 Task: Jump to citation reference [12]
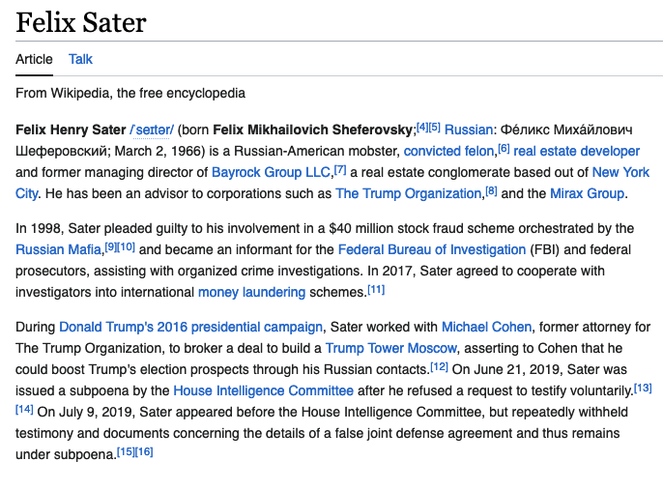[x=439, y=366]
